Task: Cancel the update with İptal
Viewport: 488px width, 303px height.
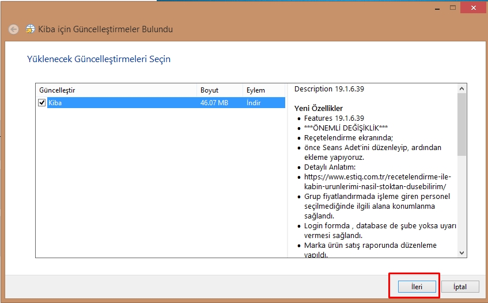Action: tap(459, 287)
